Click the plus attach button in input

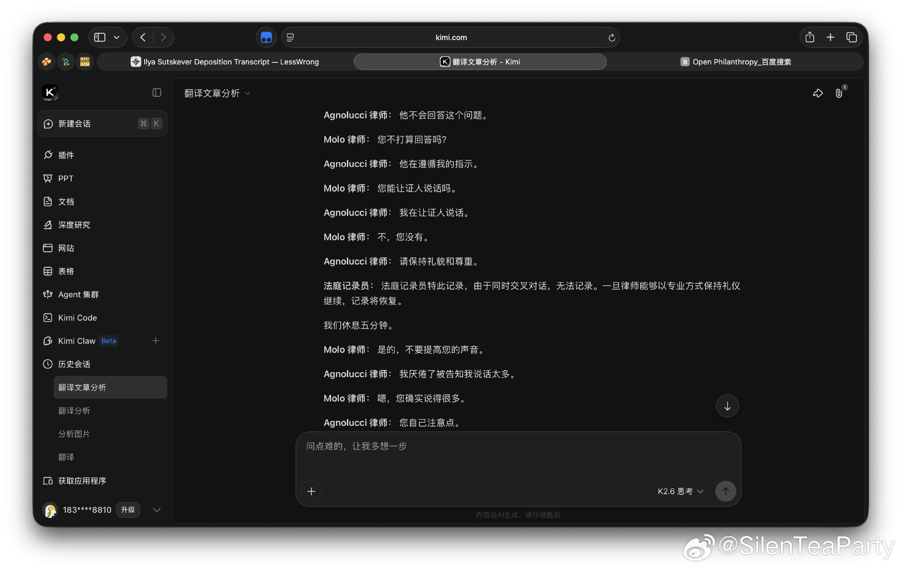point(311,491)
